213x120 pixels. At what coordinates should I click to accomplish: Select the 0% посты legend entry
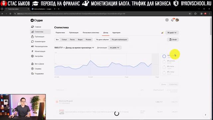168,67
